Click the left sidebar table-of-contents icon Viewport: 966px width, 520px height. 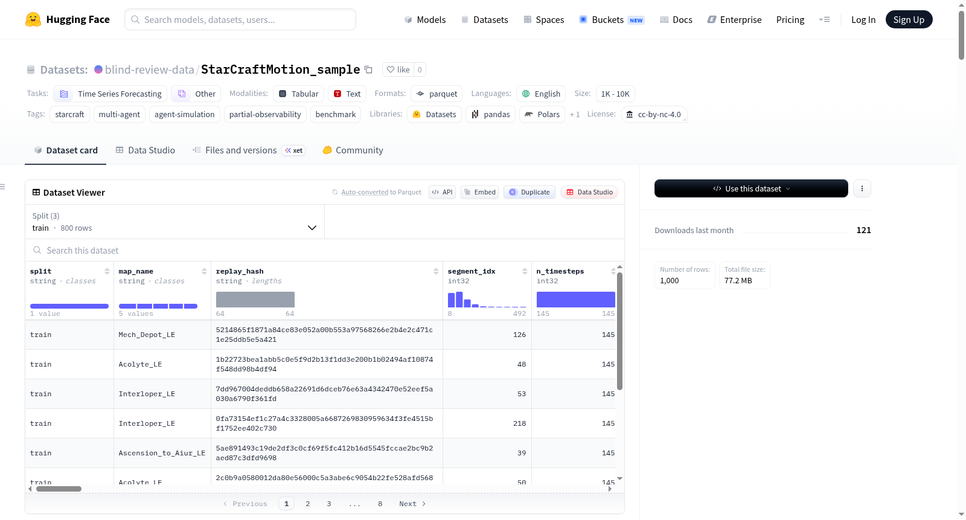(x=3, y=187)
